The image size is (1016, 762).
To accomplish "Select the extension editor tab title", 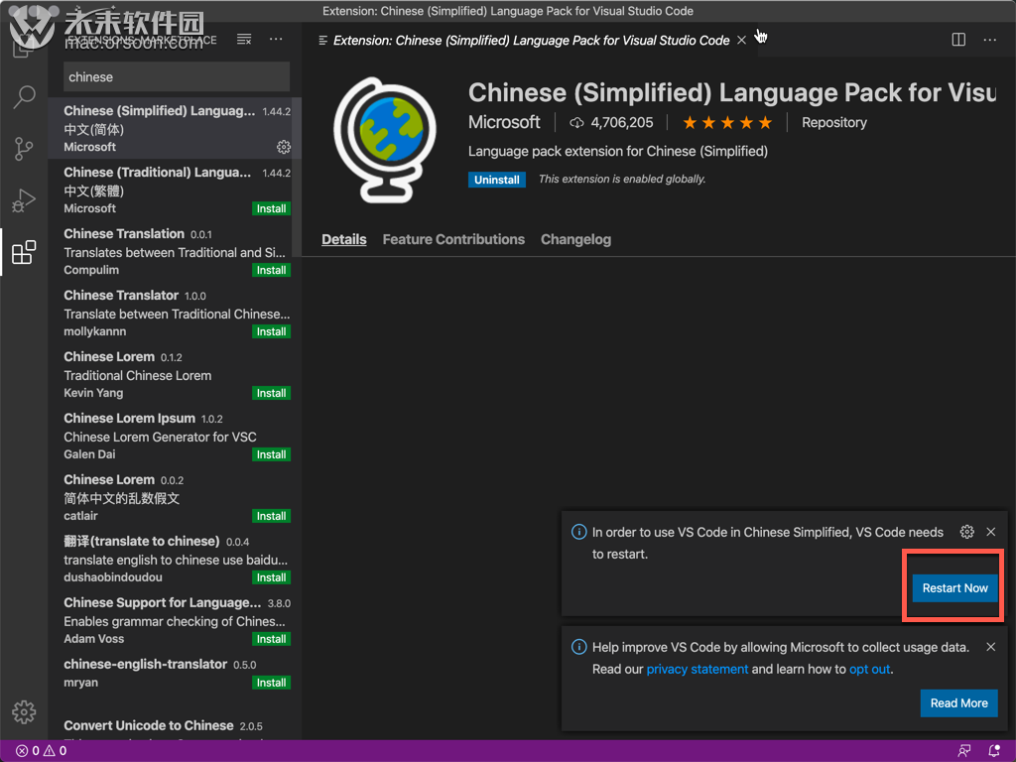I will 531,40.
